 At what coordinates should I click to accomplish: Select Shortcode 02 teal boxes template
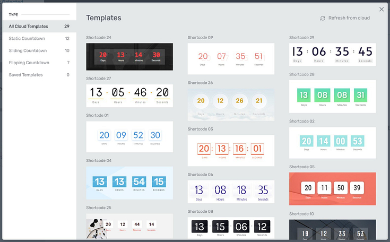tap(332, 143)
